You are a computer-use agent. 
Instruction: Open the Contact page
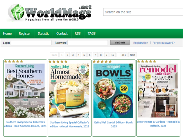pos(62,34)
